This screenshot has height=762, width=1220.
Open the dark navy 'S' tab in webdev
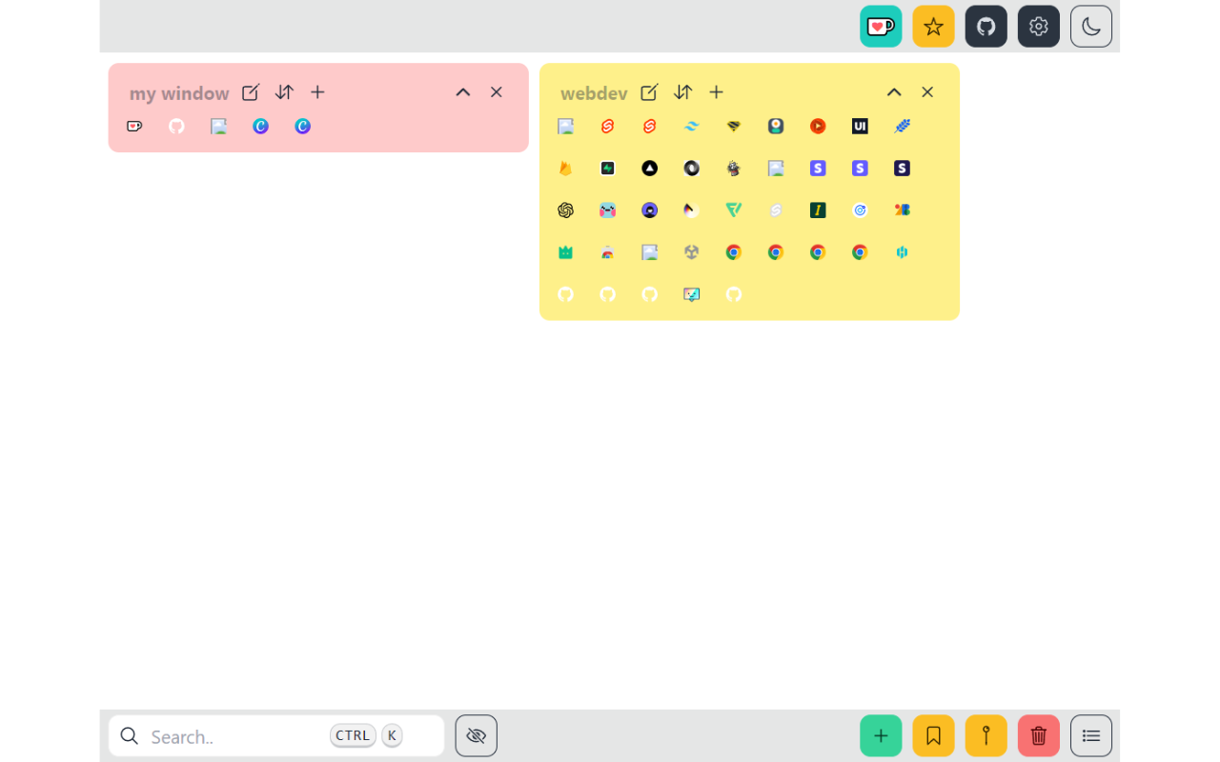[x=902, y=168]
